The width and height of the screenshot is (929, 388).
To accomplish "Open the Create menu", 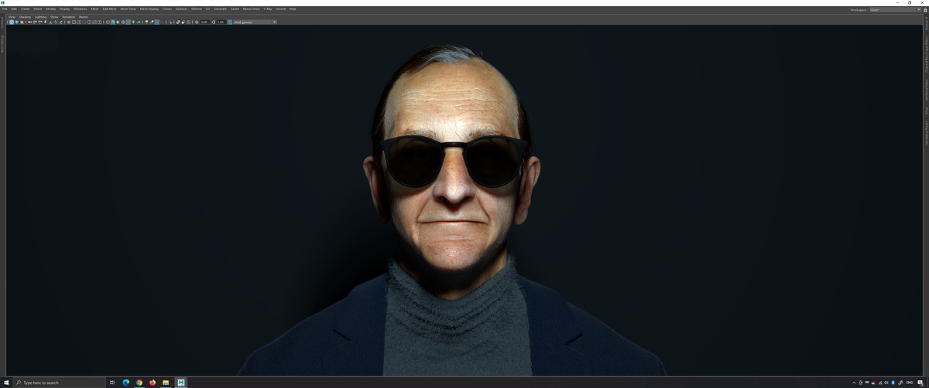I will (25, 9).
